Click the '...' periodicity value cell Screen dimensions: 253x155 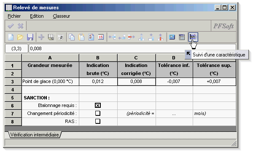click(x=174, y=114)
